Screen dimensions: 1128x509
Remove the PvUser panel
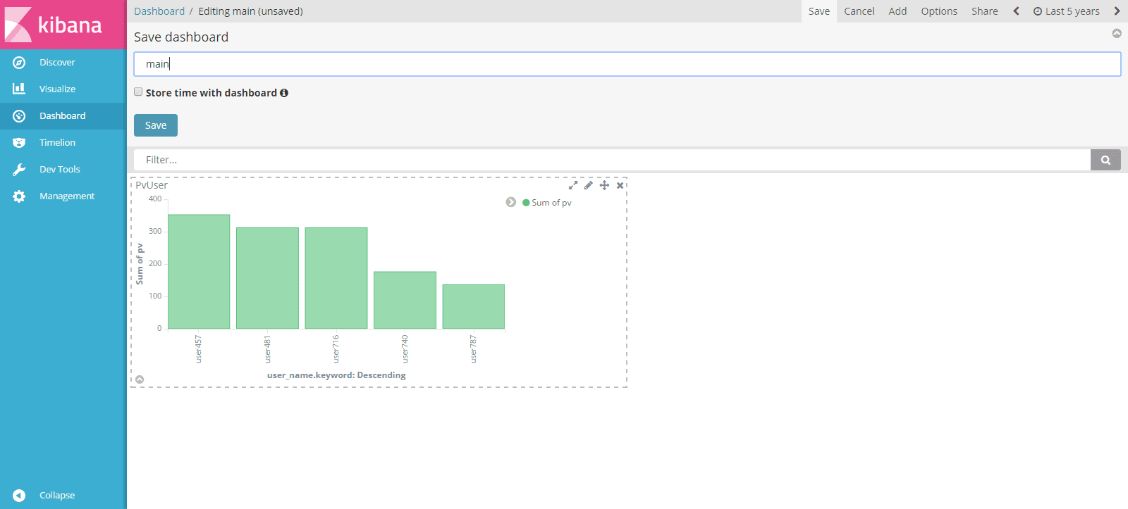point(620,185)
